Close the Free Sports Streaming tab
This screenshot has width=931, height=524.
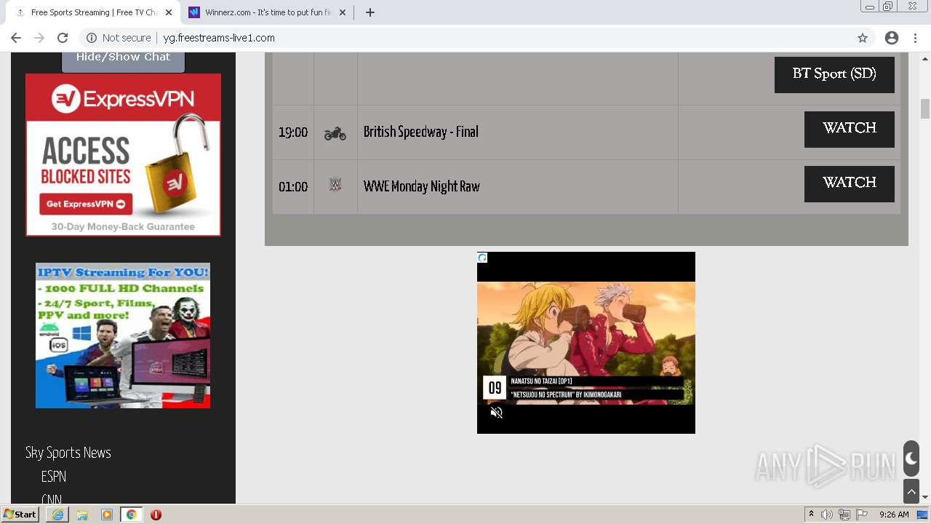pyautogui.click(x=168, y=12)
